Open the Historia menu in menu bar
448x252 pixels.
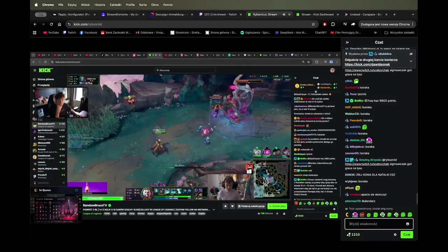coord(100,5)
